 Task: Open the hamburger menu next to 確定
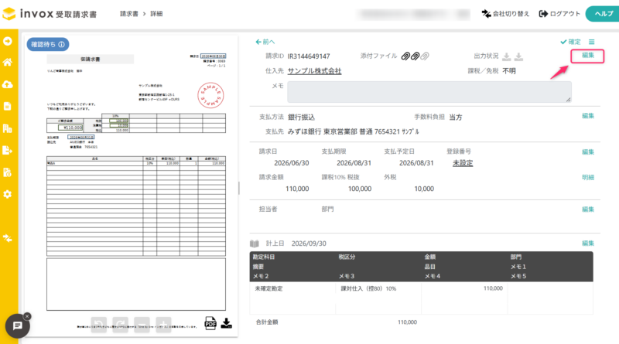pos(591,42)
